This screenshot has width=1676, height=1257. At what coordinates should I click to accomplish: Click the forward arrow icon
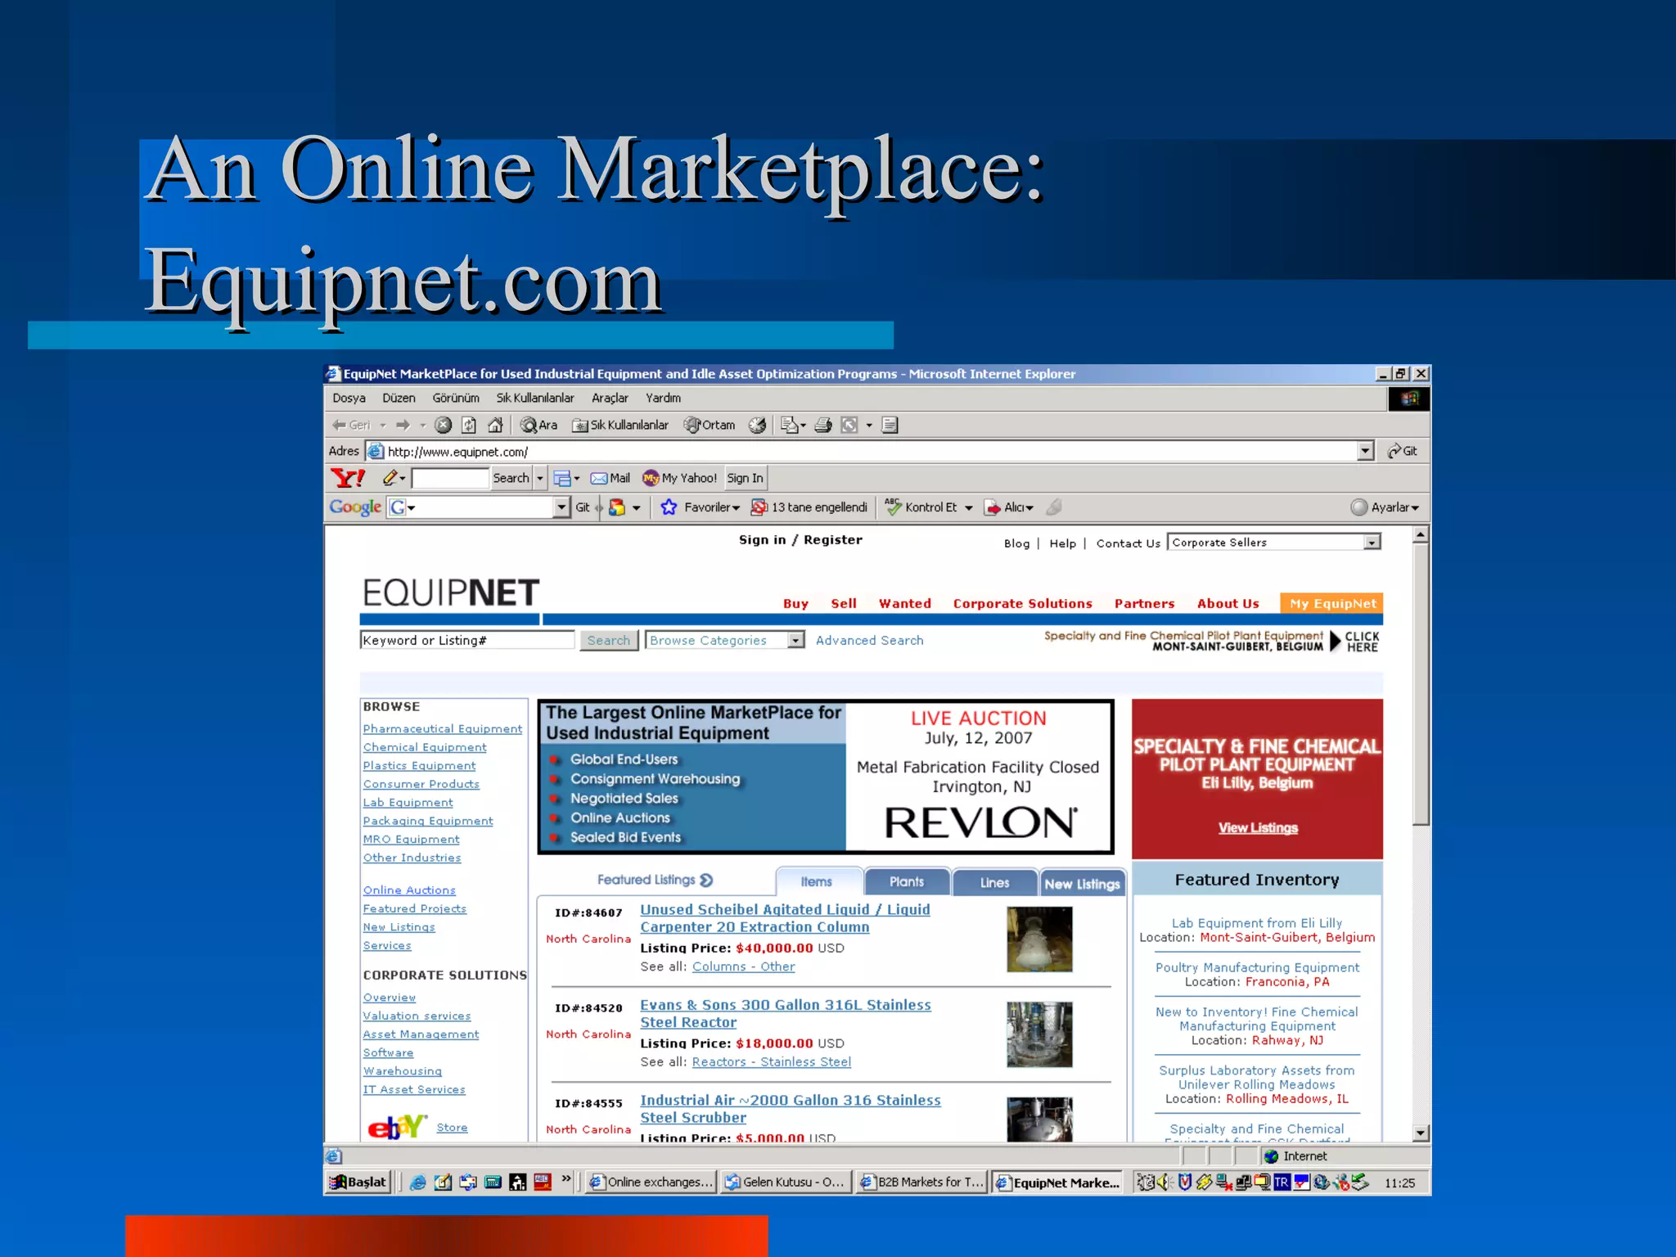tap(402, 425)
